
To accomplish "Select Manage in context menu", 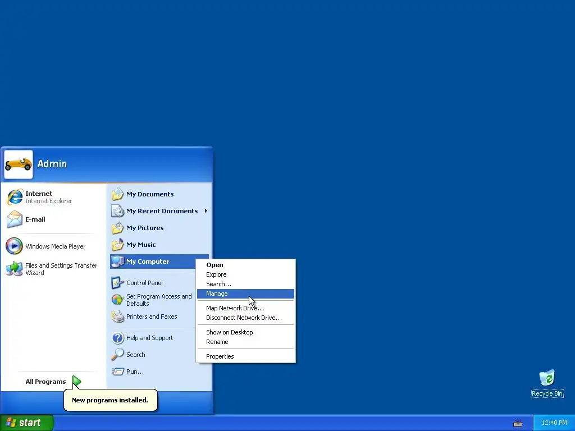I will [245, 294].
